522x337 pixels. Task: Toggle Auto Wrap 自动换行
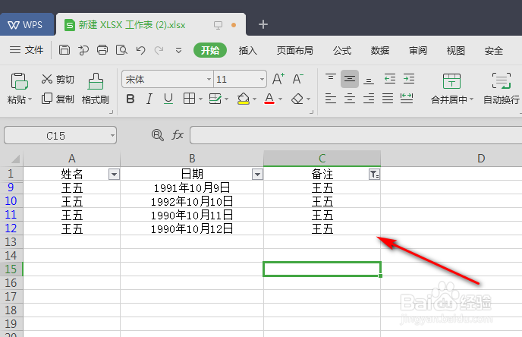pyautogui.click(x=501, y=89)
